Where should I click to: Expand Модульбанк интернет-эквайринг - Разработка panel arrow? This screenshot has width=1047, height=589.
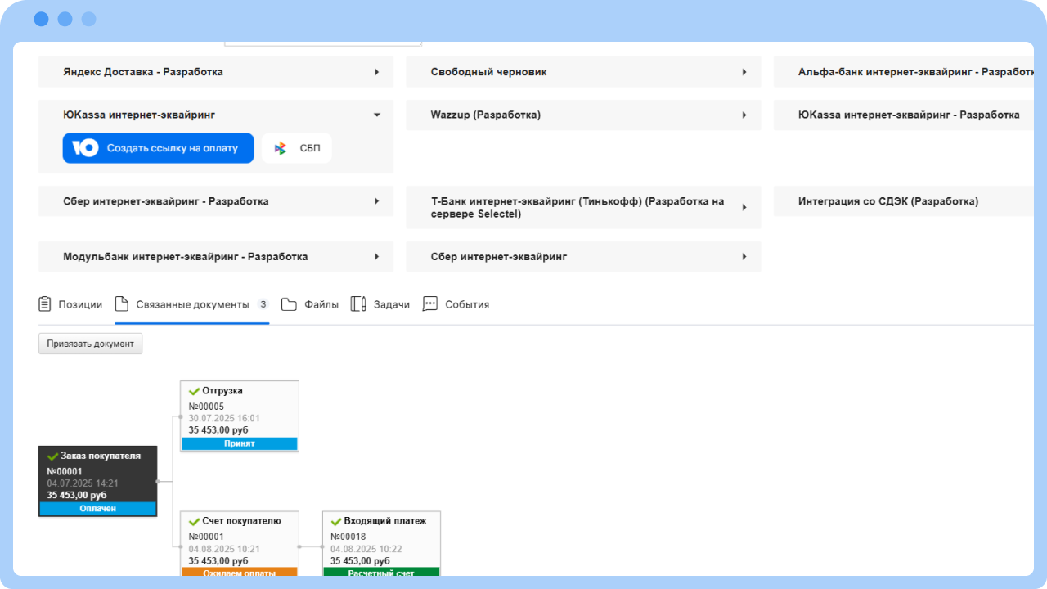pyautogui.click(x=377, y=257)
